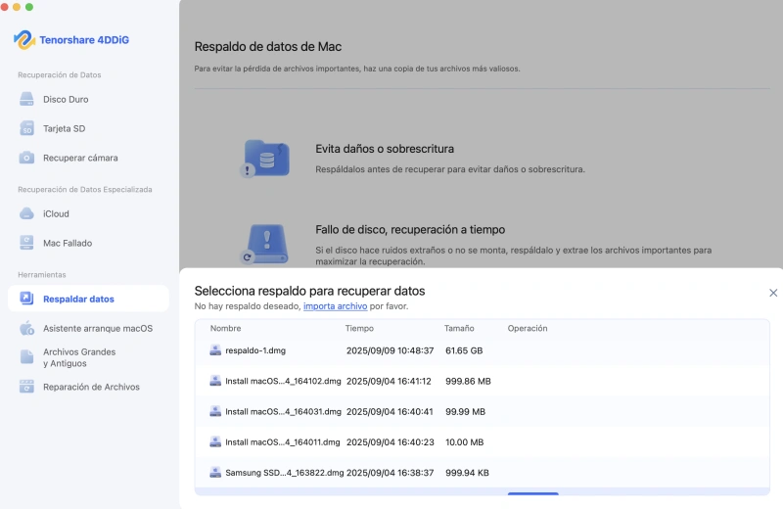Click the horizontal scrollbar thumb under backup list
This screenshot has width=783, height=509.
[532, 493]
